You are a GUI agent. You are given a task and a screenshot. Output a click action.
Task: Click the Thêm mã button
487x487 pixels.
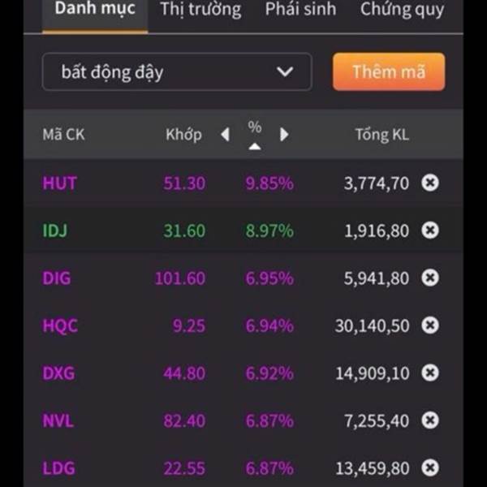coord(389,71)
